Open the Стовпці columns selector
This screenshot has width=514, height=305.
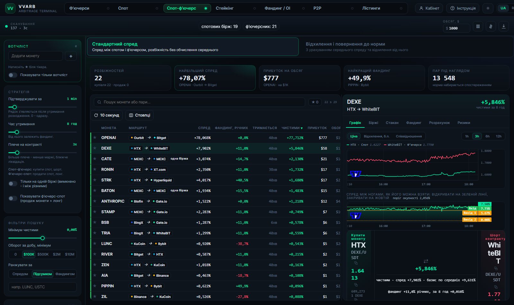pyautogui.click(x=140, y=115)
